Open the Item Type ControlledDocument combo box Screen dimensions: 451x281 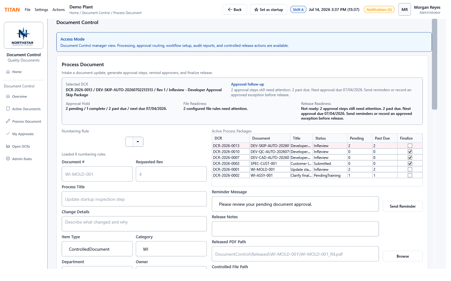pos(97,249)
